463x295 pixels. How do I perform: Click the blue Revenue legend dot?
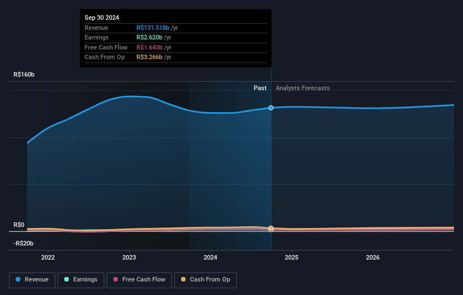[18, 279]
